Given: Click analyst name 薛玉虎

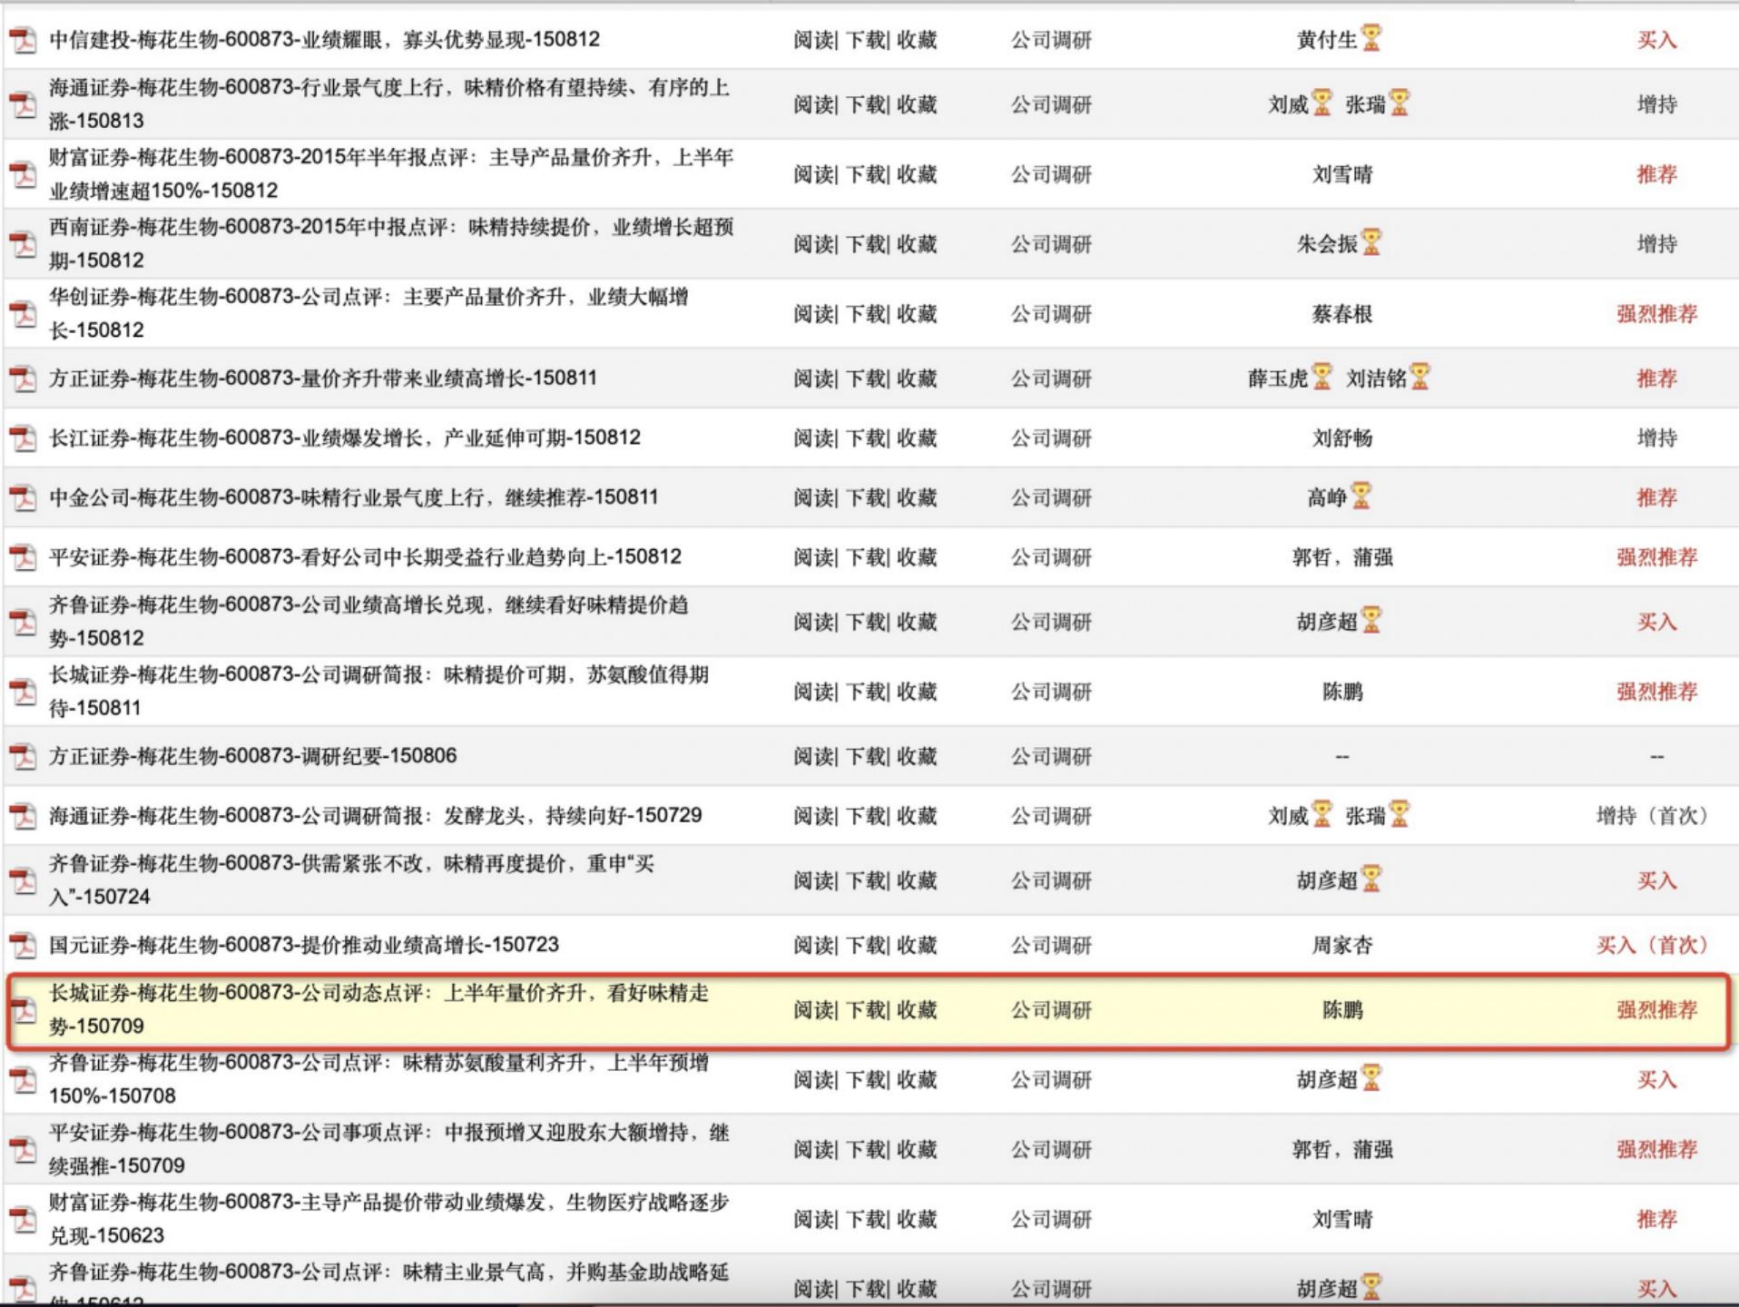Looking at the screenshot, I should 1278,378.
